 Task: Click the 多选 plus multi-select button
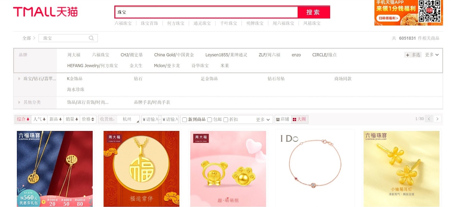pyautogui.click(x=413, y=55)
